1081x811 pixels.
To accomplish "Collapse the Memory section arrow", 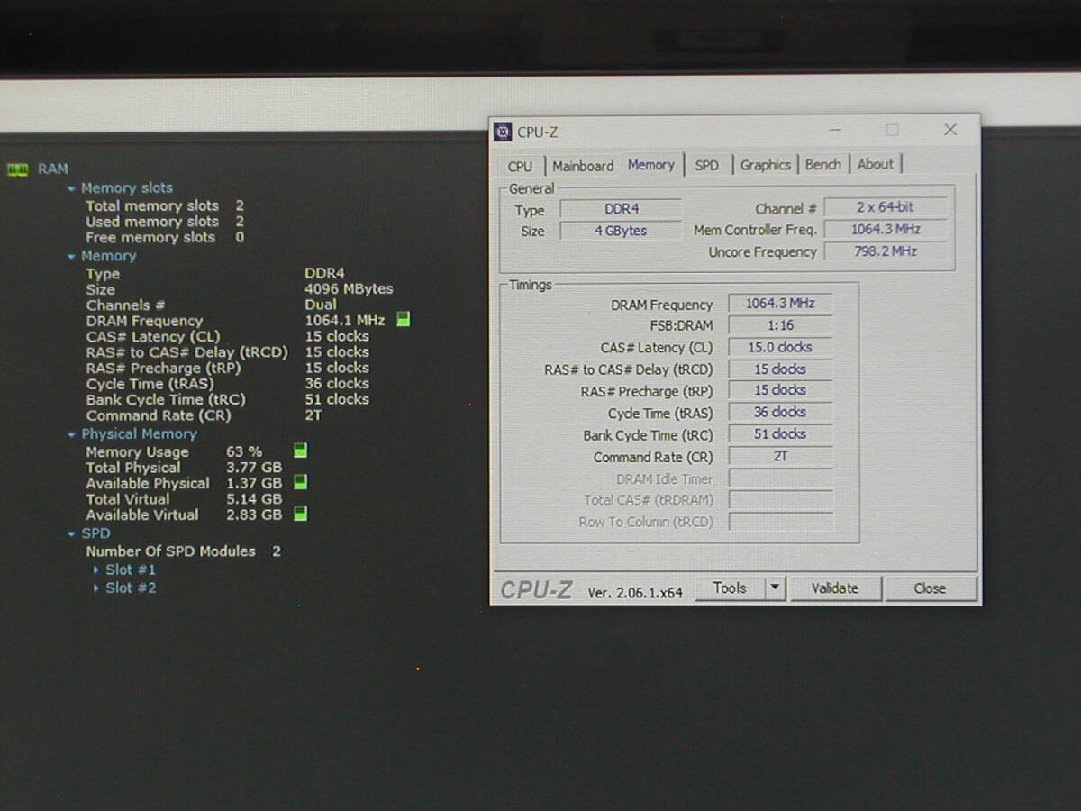I will (x=71, y=257).
